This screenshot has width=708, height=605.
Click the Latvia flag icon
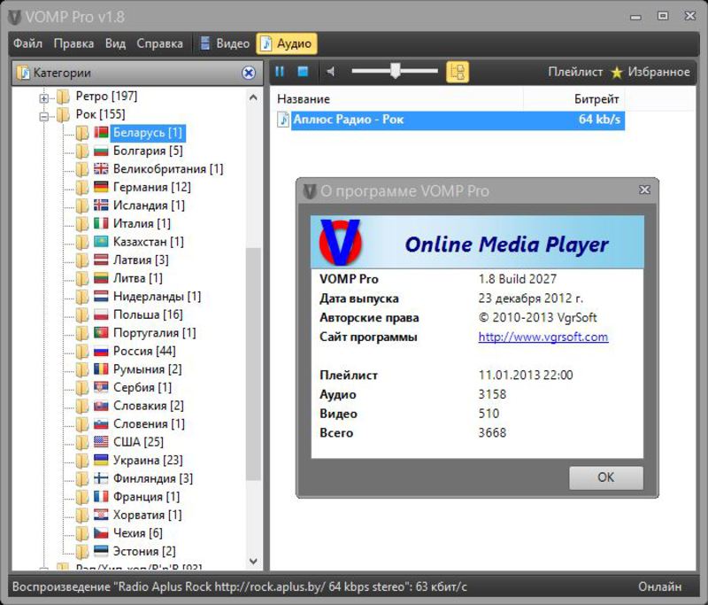(x=101, y=260)
